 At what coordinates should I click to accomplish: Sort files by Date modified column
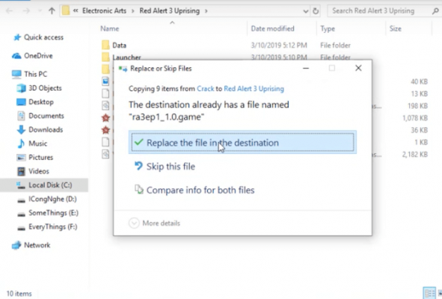click(x=272, y=28)
